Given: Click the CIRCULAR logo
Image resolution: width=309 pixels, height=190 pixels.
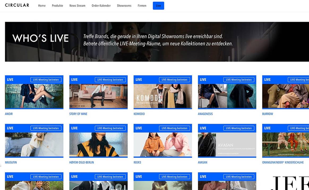Looking at the screenshot, I should coord(17,5).
